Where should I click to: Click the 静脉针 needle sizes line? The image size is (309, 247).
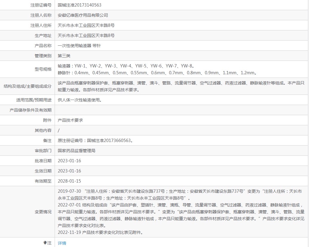click(x=158, y=73)
